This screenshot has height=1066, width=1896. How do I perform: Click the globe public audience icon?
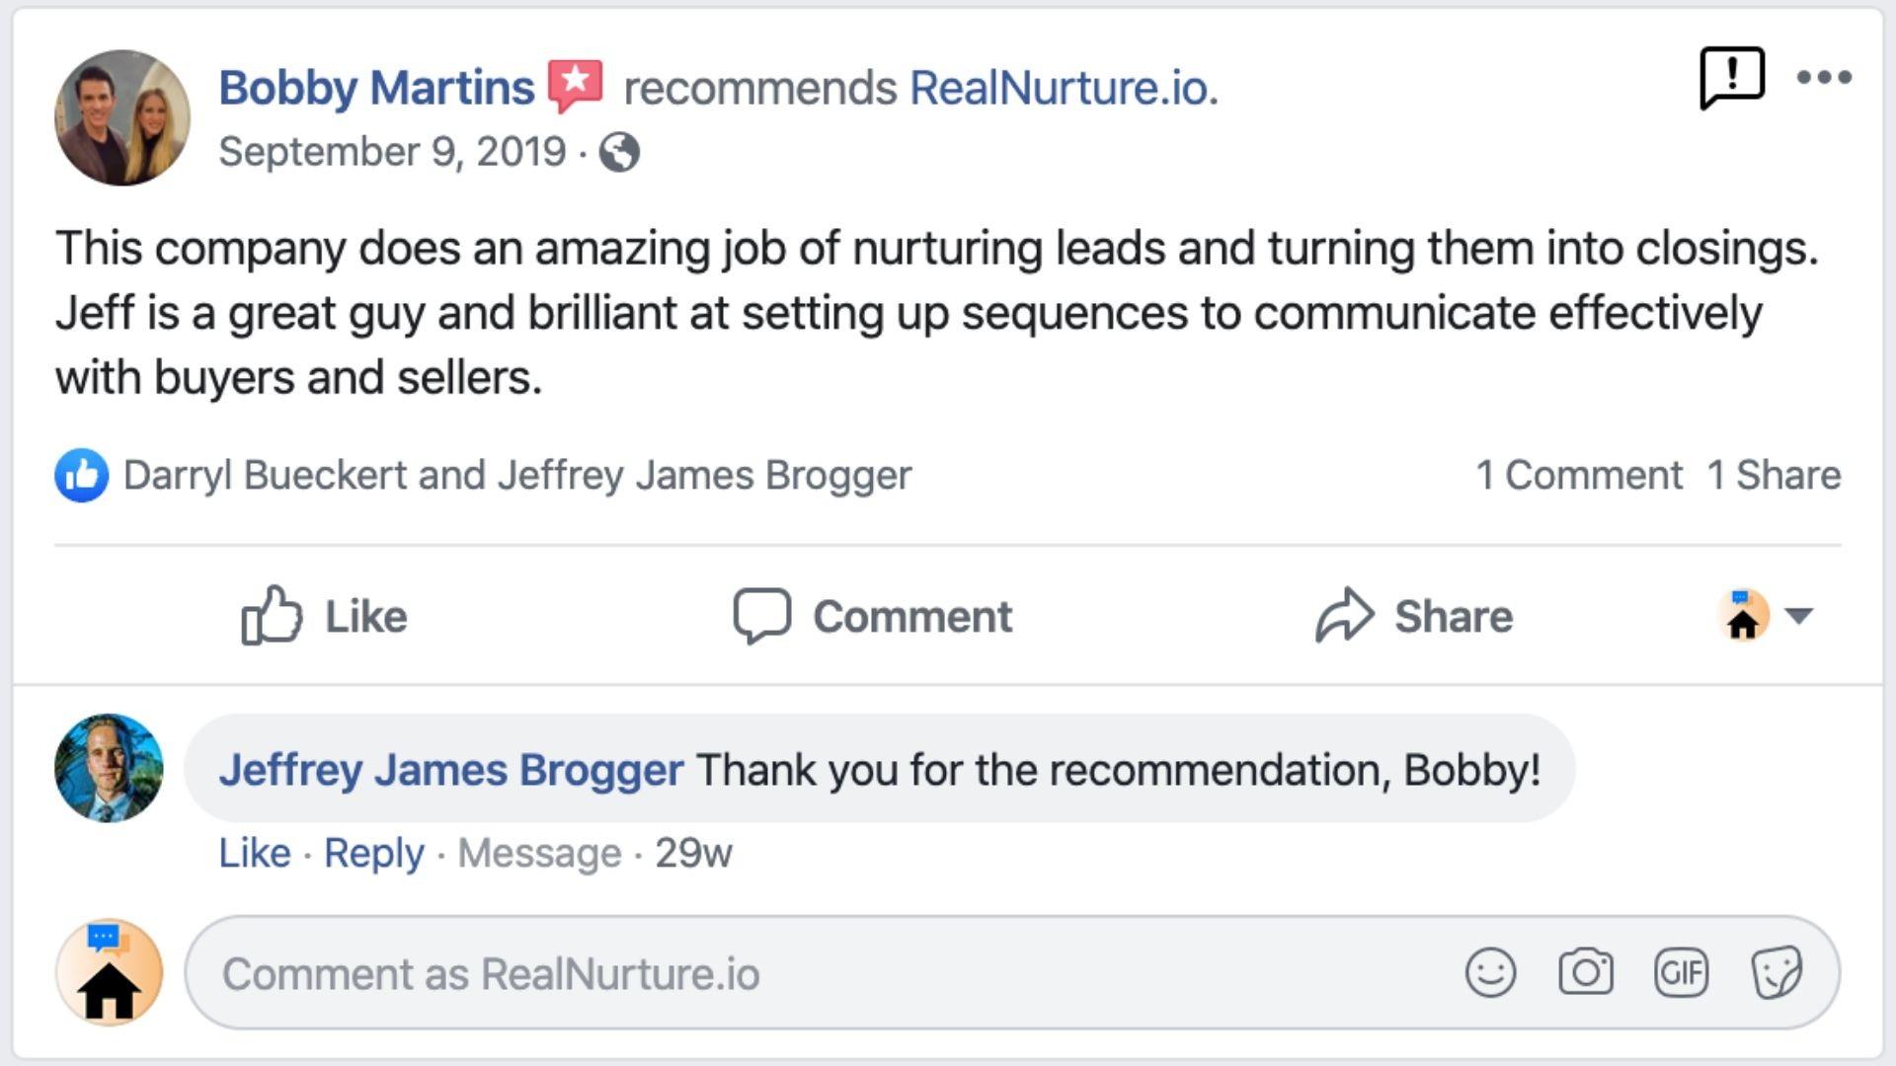[619, 152]
